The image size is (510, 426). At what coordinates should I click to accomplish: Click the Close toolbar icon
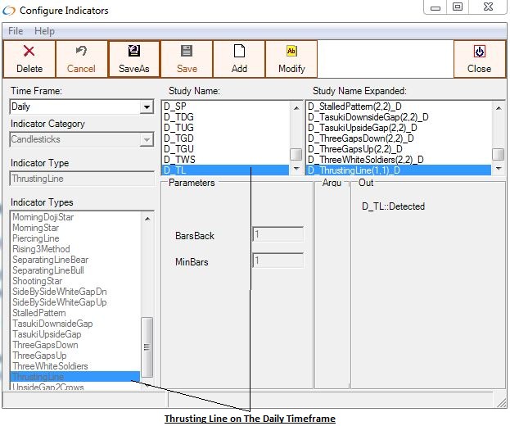(479, 52)
